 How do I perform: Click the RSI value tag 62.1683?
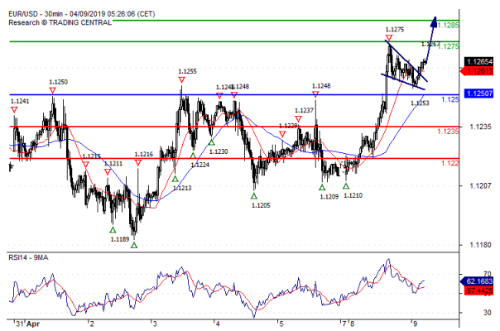tap(478, 281)
